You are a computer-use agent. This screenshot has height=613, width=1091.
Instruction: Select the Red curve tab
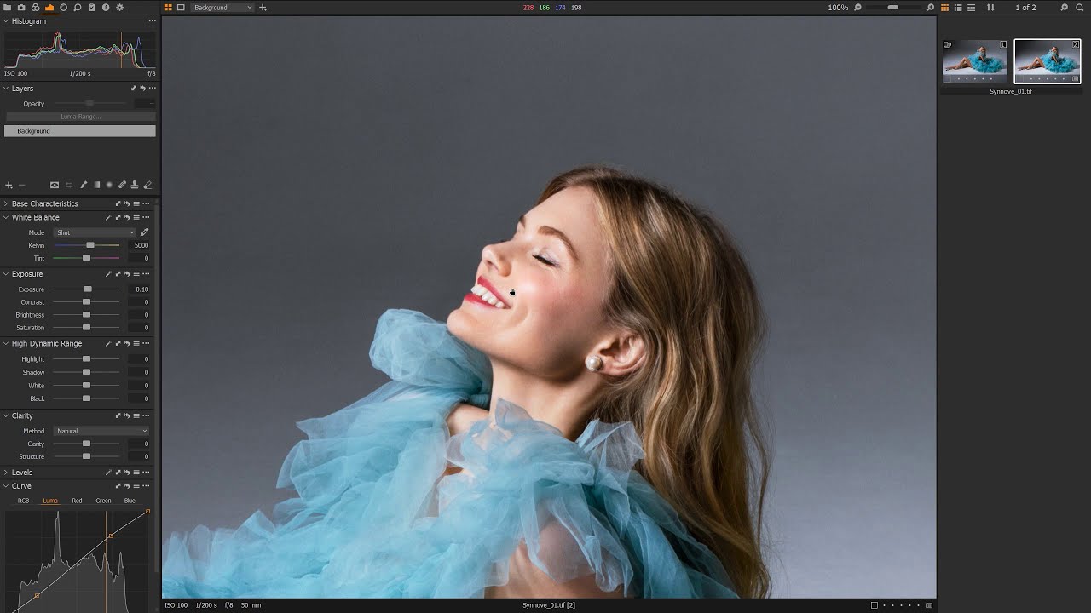point(77,501)
